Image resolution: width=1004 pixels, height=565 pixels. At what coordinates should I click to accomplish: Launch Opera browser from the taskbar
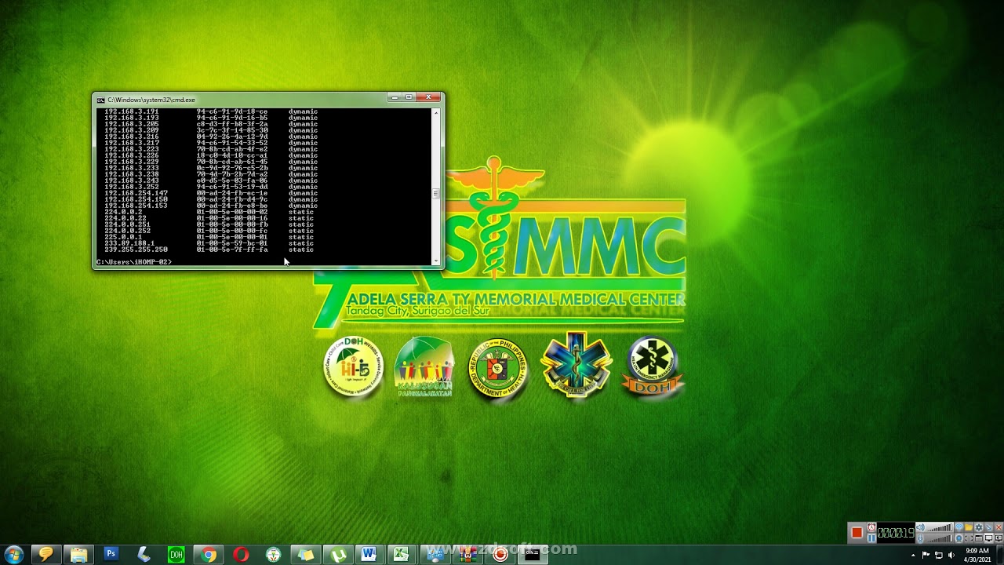(x=241, y=554)
